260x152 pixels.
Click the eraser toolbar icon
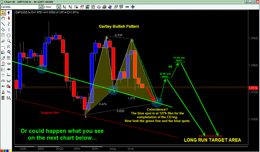(99, 7)
